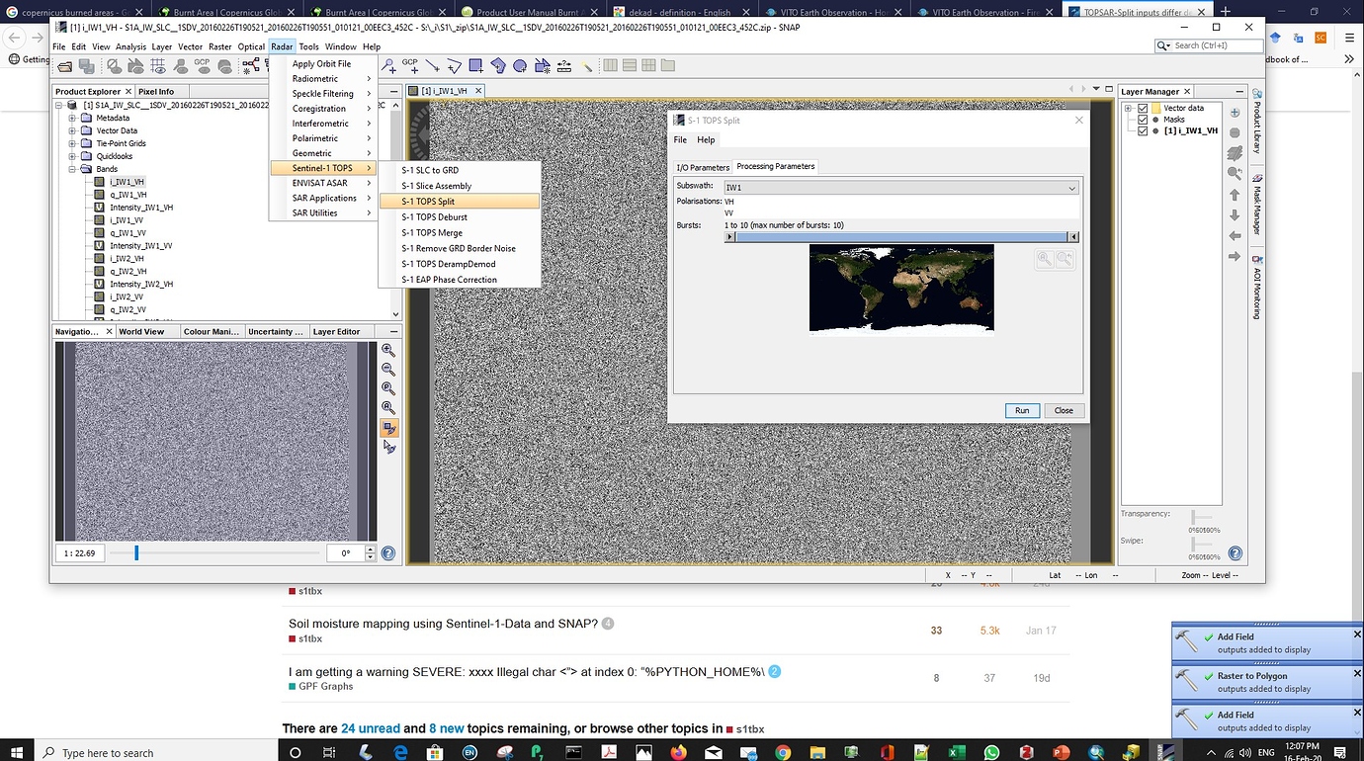
Task: Open the Subswath dropdown in S-1 TOPS Split
Action: point(1071,186)
